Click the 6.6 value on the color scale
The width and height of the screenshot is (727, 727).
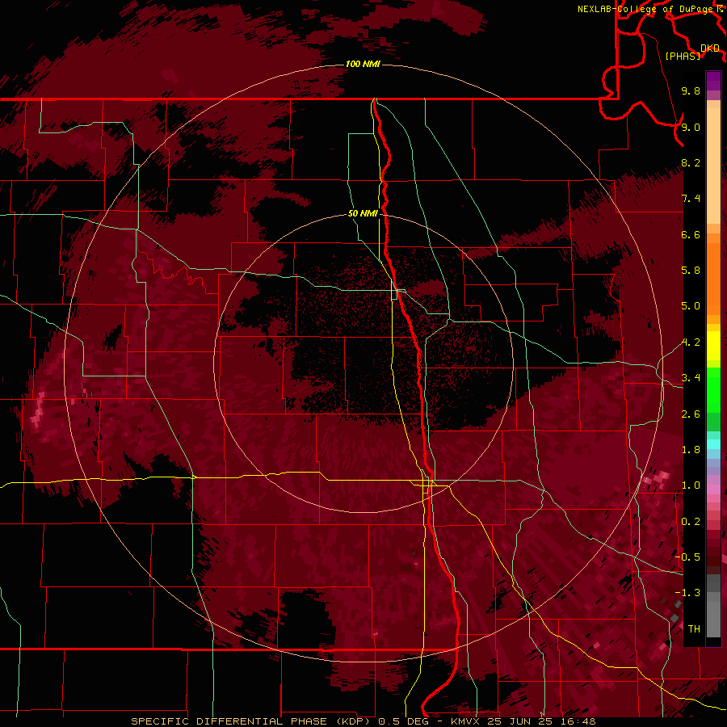[691, 234]
